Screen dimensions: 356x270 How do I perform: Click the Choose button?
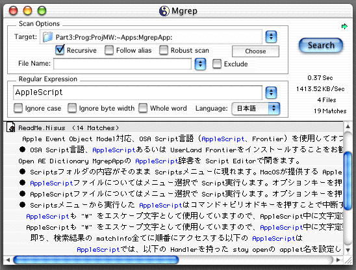click(x=255, y=51)
